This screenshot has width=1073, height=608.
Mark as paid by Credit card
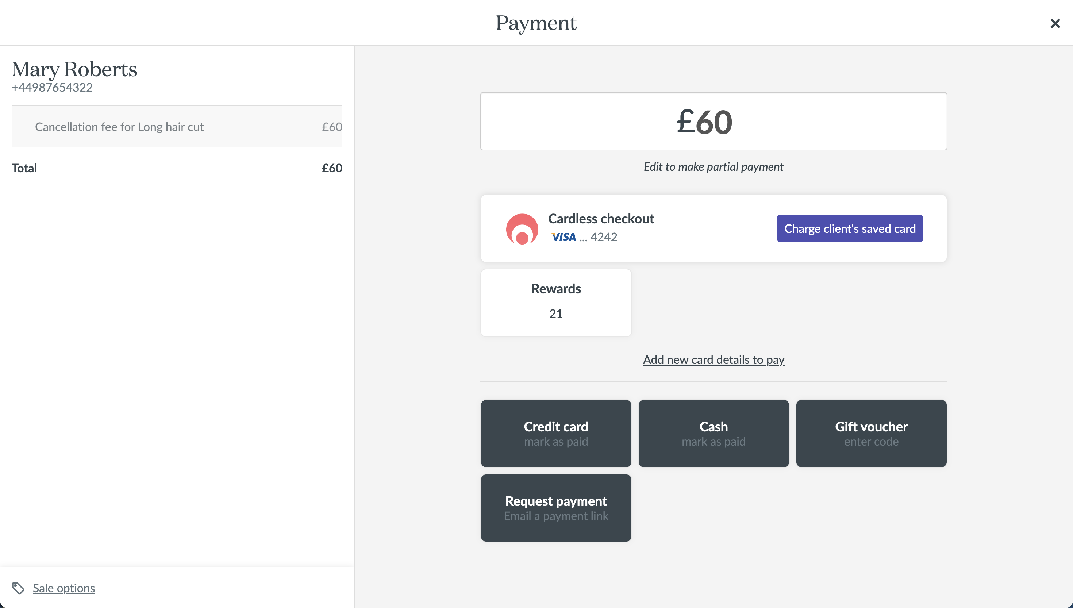click(x=556, y=433)
